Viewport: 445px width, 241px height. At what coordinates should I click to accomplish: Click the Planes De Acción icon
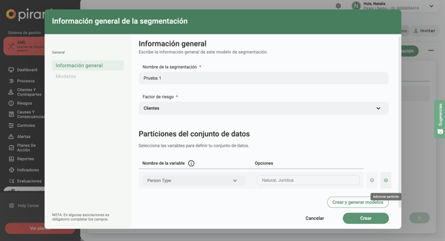11,147
